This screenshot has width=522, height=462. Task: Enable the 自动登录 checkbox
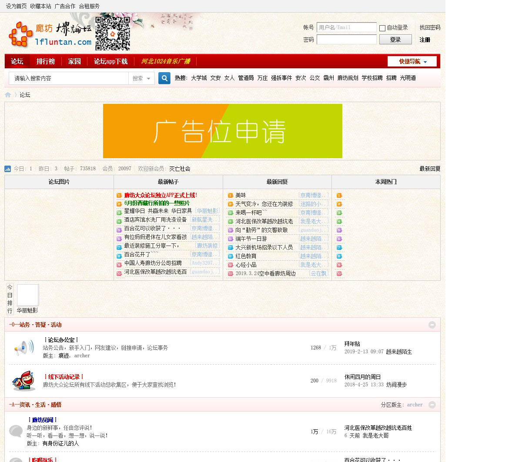click(382, 28)
